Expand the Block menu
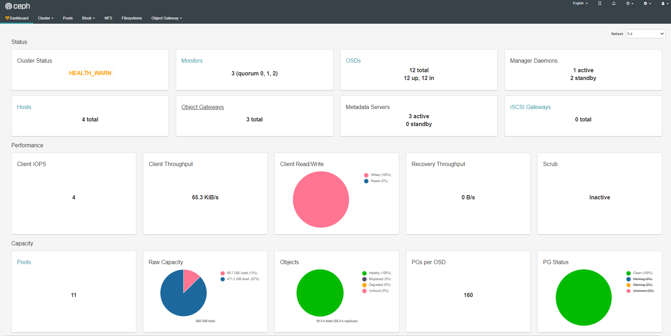The height and width of the screenshot is (336, 671). tap(88, 18)
